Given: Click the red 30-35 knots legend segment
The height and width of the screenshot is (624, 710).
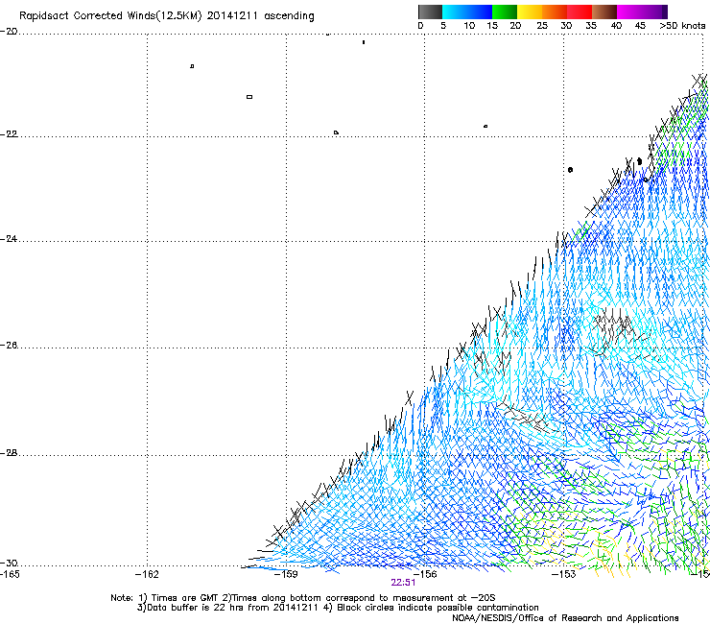Looking at the screenshot, I should click(580, 12).
